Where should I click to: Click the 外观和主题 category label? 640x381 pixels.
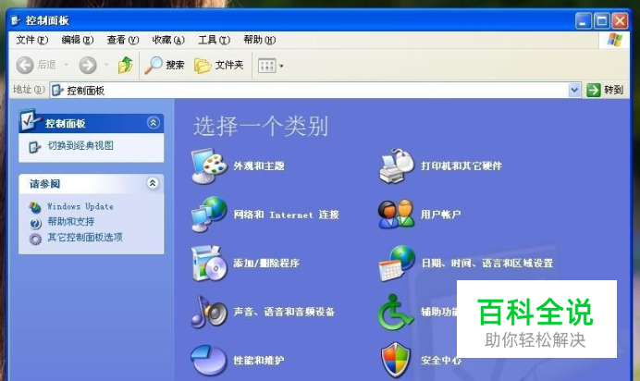259,166
